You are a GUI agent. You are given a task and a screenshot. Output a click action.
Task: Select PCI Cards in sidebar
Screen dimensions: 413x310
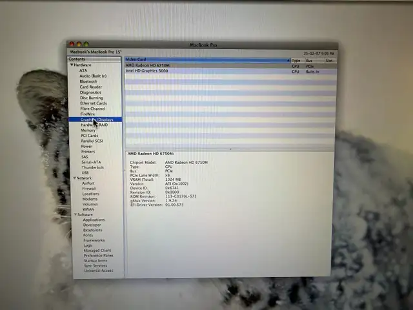pos(90,136)
